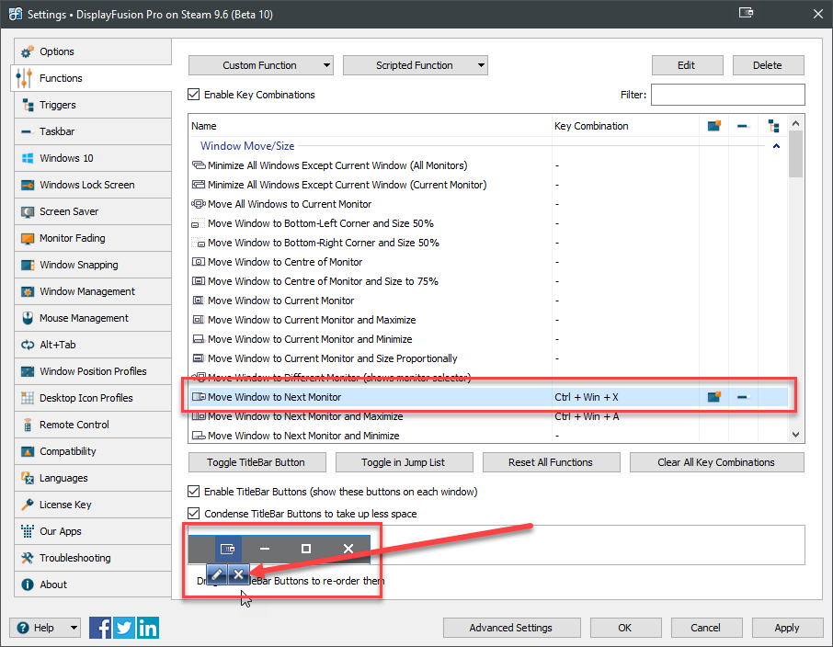
Task: Open the Facebook icon link
Action: [x=101, y=628]
